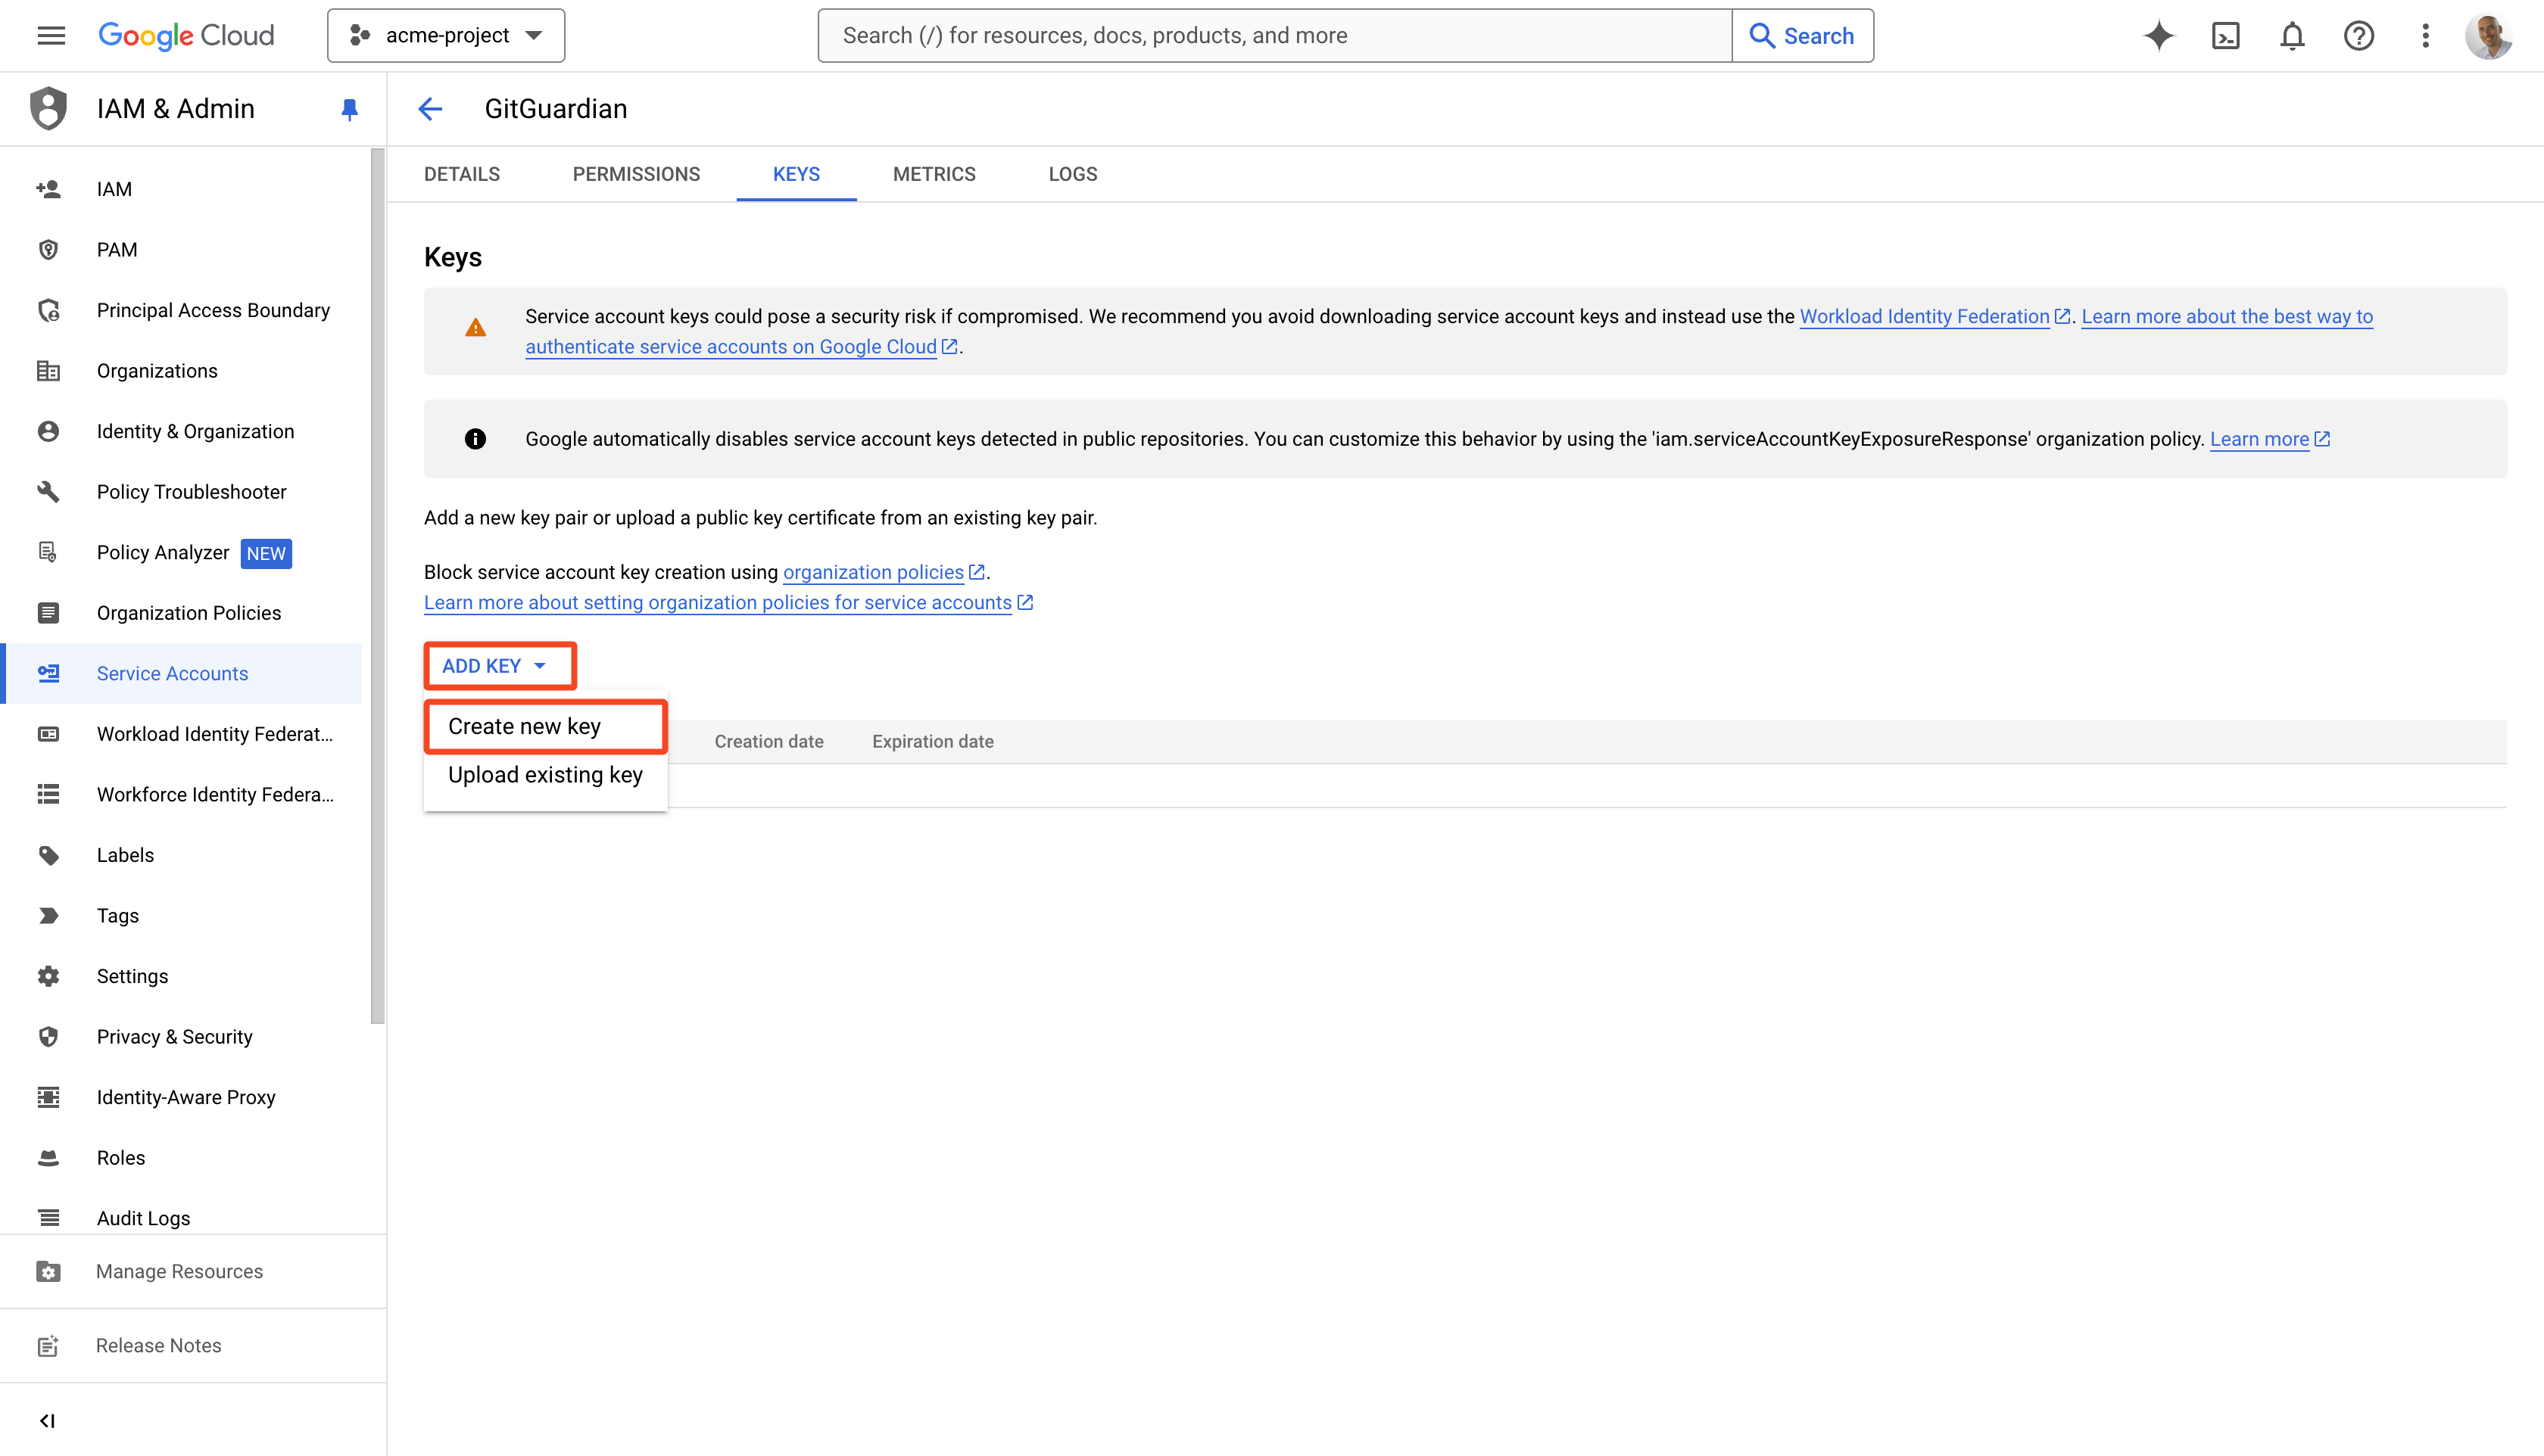Click the Workforce Identity Federation list icon
The height and width of the screenshot is (1456, 2544).
click(48, 795)
